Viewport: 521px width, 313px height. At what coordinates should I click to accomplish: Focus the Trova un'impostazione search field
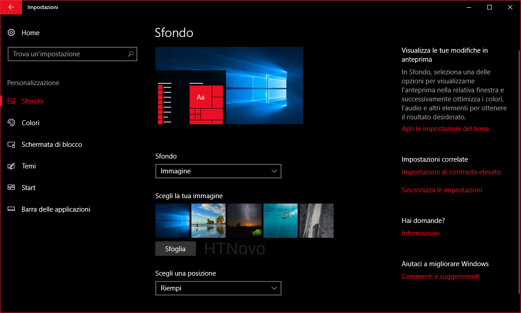72,54
